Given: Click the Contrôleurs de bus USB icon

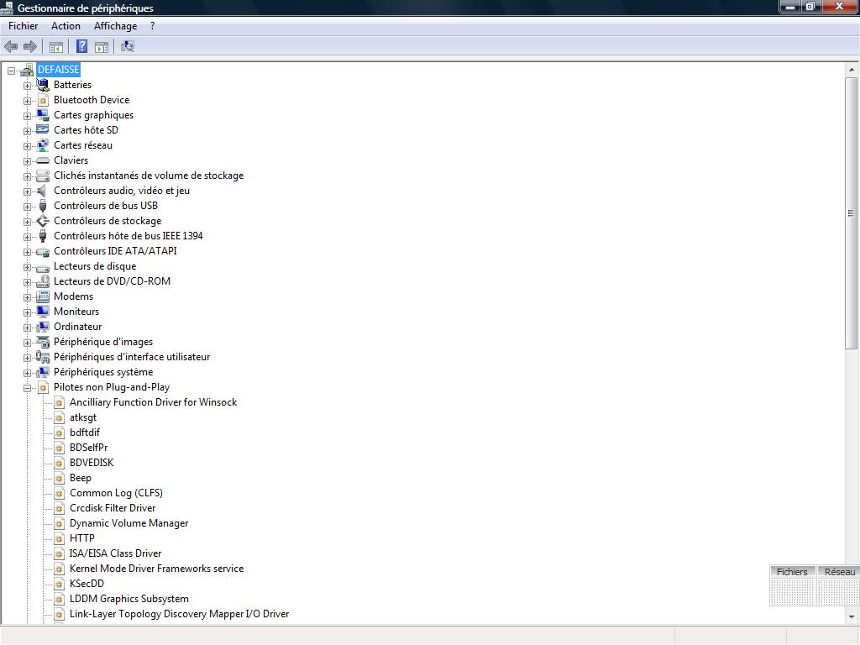Looking at the screenshot, I should tap(43, 206).
